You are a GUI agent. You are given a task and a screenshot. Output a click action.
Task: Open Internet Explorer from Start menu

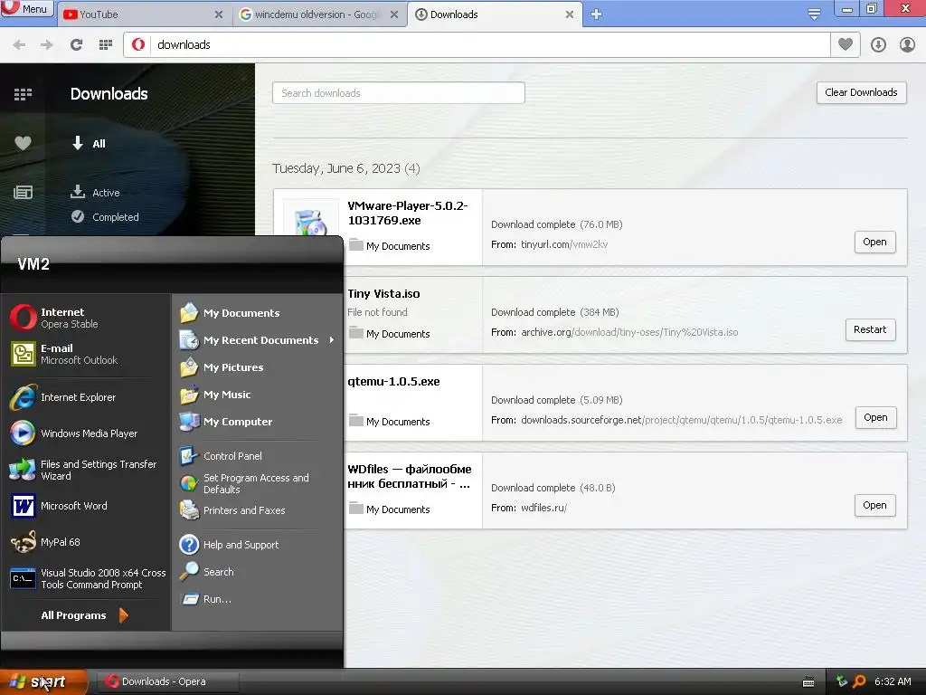click(x=88, y=397)
